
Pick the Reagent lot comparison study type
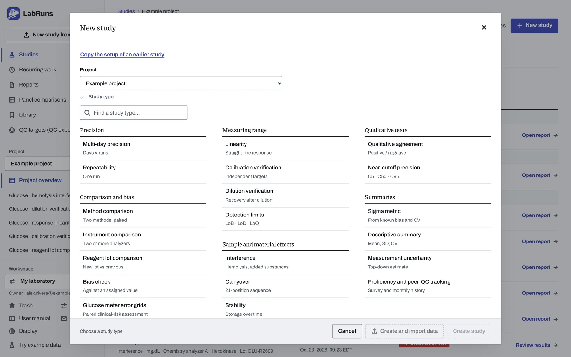pos(143,262)
